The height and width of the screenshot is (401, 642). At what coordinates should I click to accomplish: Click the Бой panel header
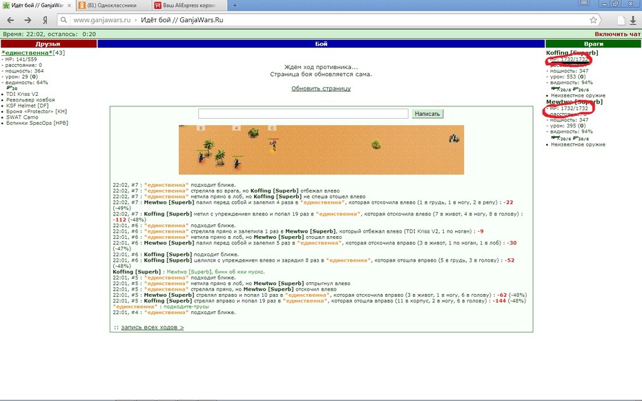pyautogui.click(x=321, y=43)
